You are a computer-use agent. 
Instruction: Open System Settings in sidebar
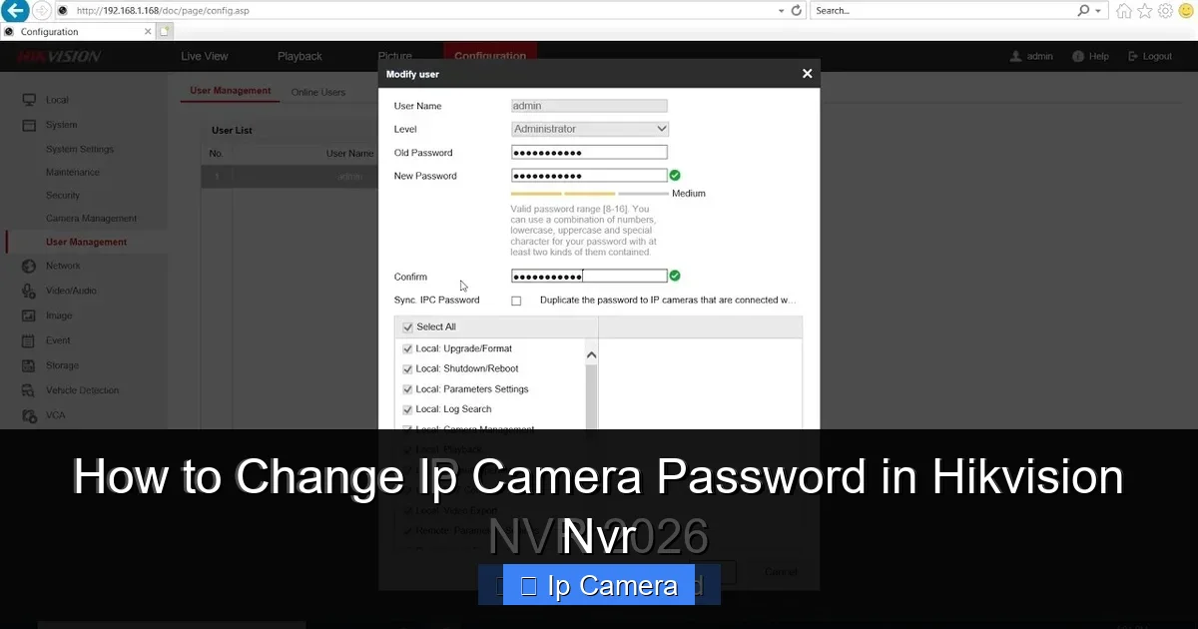[80, 150]
